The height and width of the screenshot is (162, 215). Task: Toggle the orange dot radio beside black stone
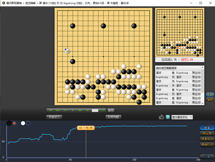pyautogui.click(x=14, y=123)
